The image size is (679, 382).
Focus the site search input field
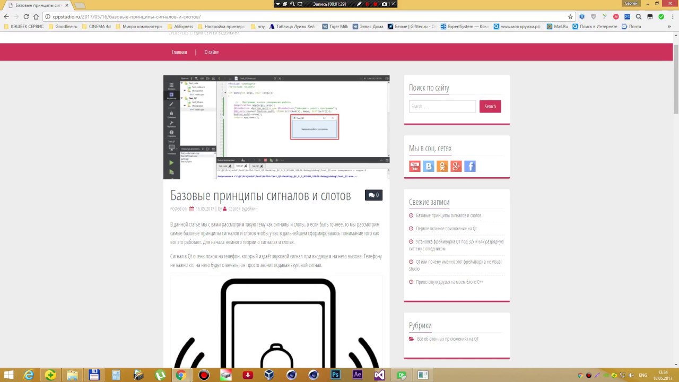442,106
